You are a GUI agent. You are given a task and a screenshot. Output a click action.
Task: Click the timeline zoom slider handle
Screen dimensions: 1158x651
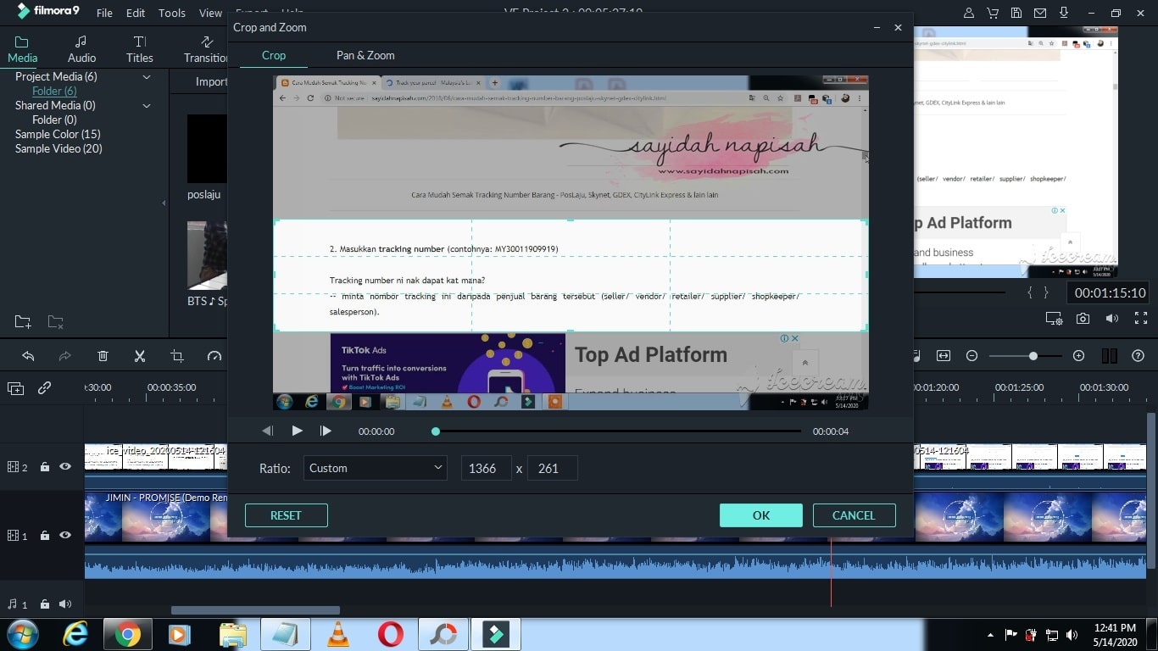1033,356
